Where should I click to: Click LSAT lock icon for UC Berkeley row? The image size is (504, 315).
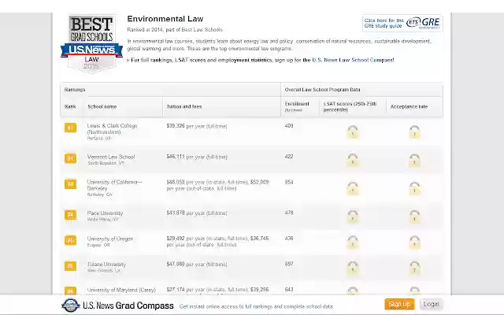pyautogui.click(x=353, y=188)
